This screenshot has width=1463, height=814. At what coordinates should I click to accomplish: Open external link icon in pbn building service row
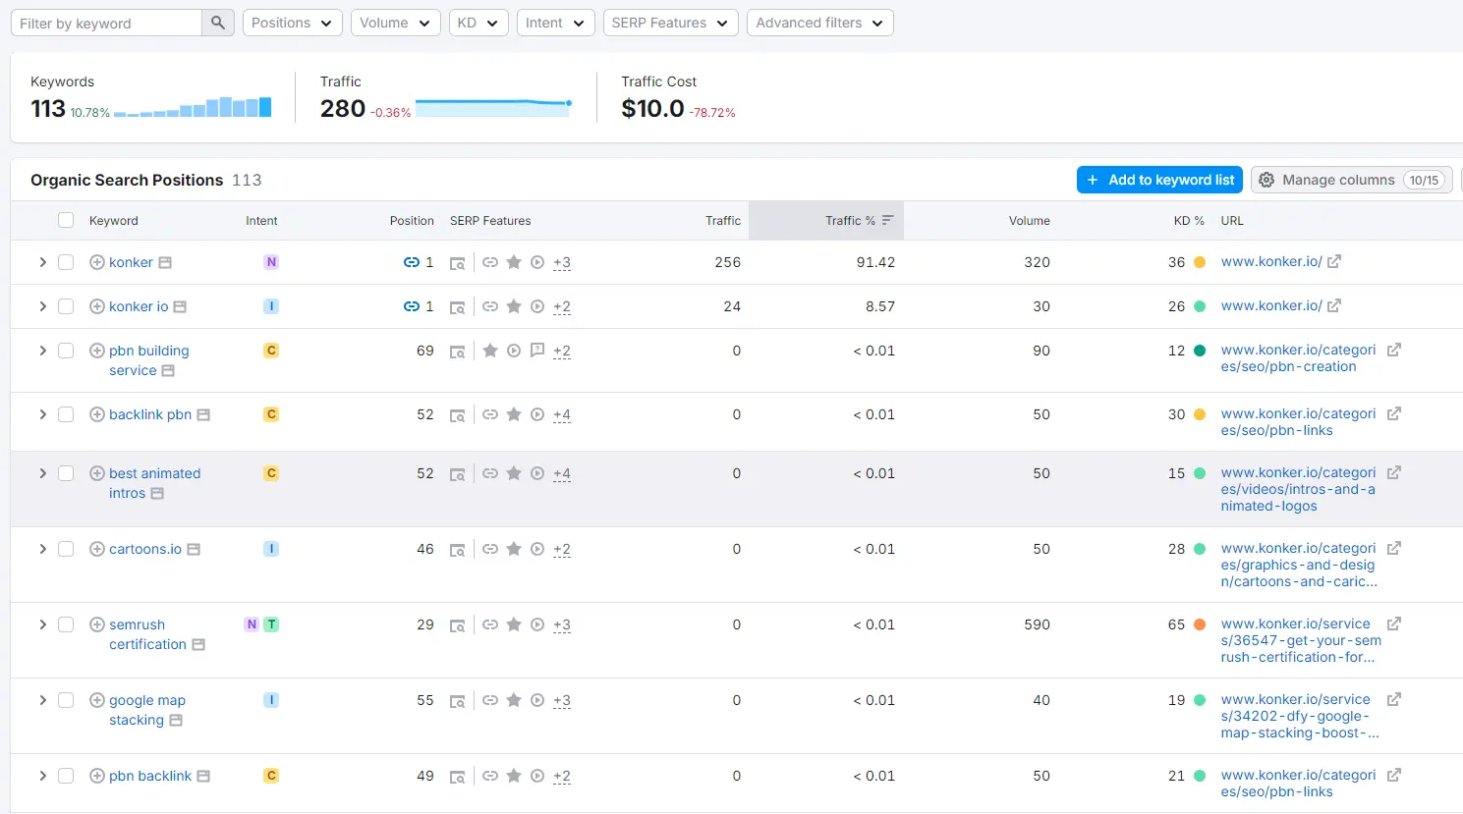(1393, 350)
